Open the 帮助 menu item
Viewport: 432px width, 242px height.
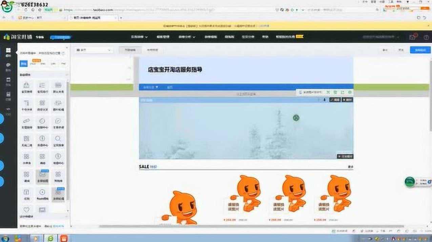click(265, 37)
